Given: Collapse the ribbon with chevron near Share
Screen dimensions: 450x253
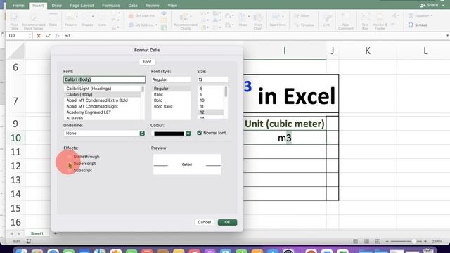Looking at the screenshot, I should 444,6.
